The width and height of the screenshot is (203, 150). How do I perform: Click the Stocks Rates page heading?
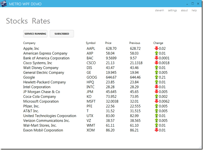(x=28, y=21)
